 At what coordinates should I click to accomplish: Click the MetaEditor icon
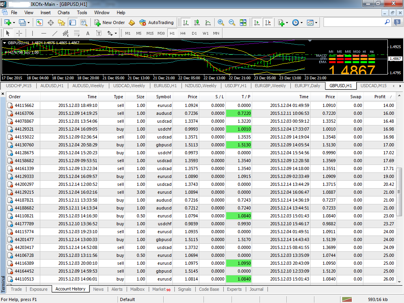132,22
